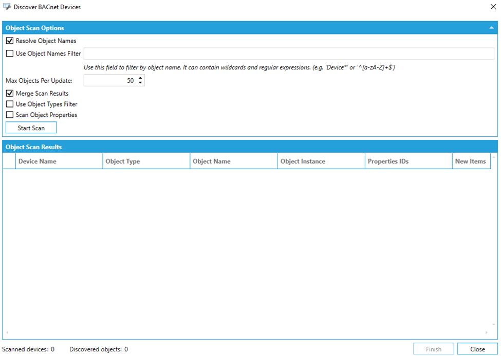The height and width of the screenshot is (356, 501).
Task: Click the Close button at bottom right
Action: (477, 349)
